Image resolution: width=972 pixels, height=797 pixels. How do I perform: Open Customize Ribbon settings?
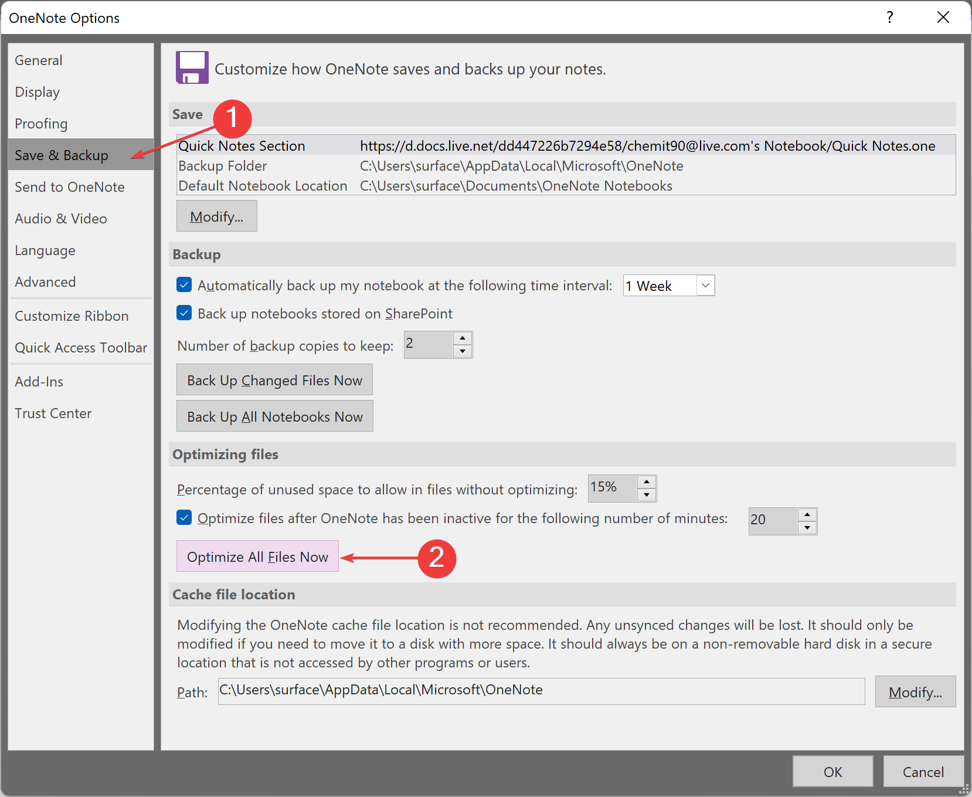tap(81, 316)
